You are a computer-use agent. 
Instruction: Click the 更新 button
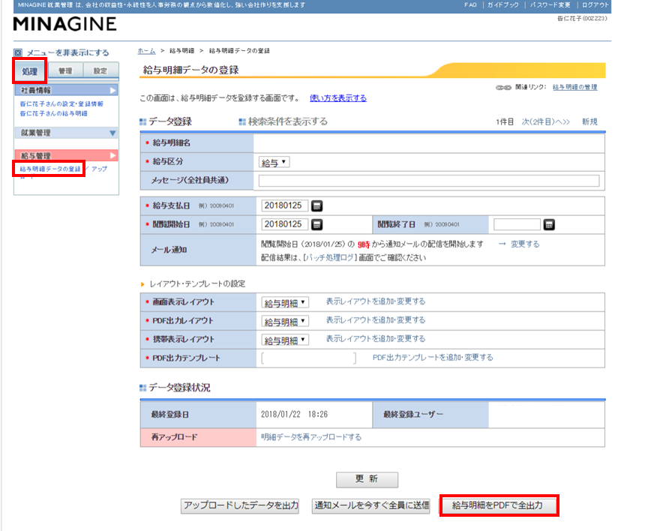tap(367, 479)
